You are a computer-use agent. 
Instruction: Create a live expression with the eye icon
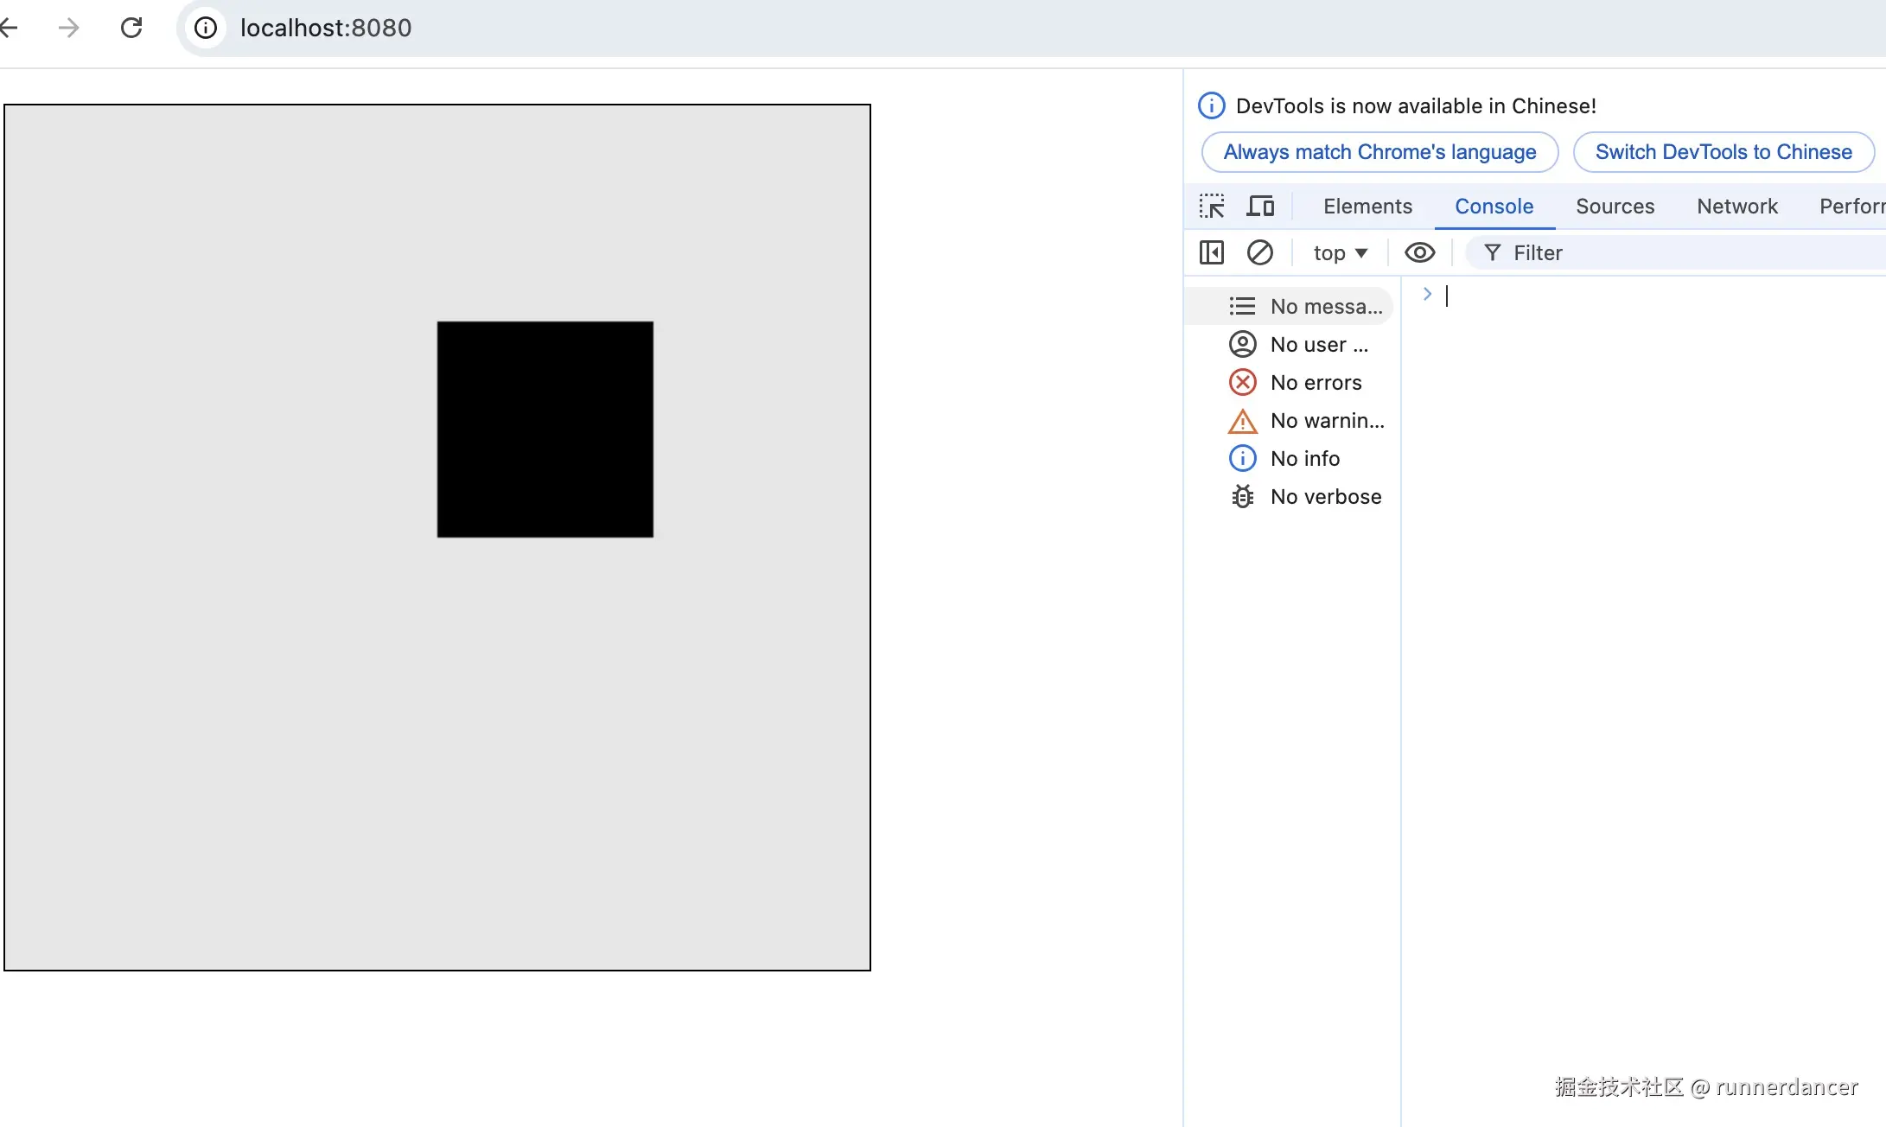pos(1419,252)
